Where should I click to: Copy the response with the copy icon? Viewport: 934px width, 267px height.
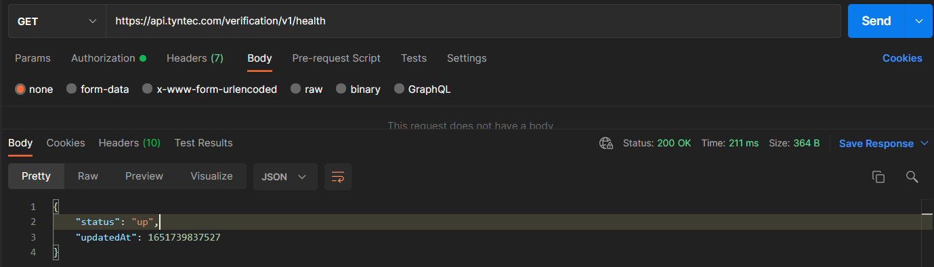pos(878,177)
